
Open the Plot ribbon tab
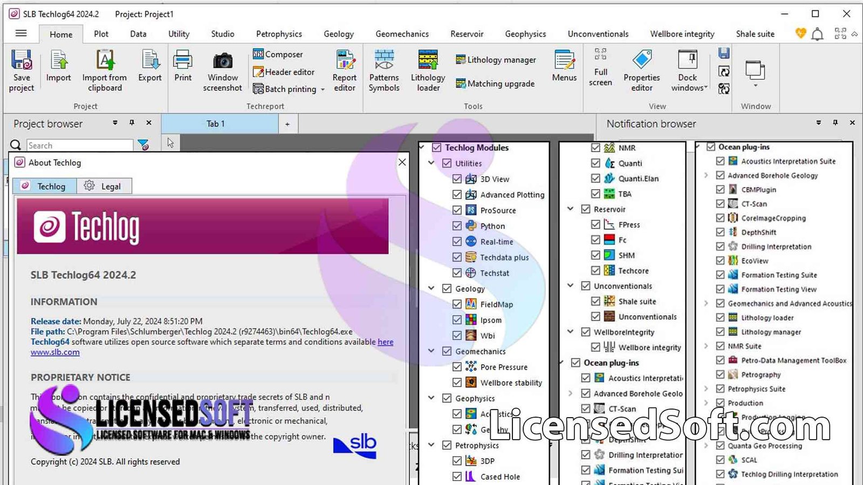coord(101,34)
